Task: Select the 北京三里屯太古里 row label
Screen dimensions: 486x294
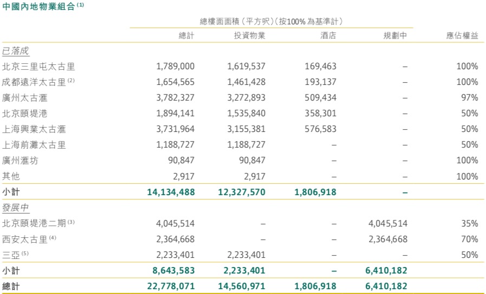Action: [x=38, y=66]
